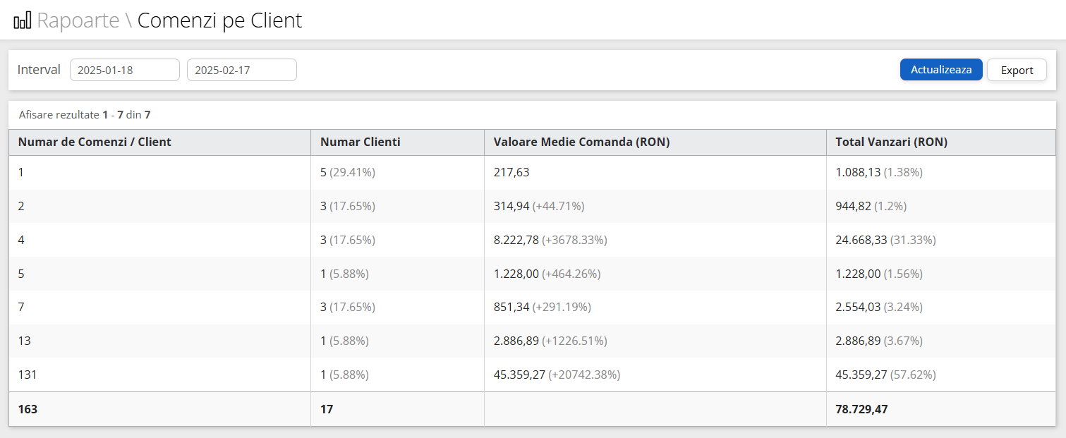Focus the end date field 2025-02-17
1066x438 pixels.
click(241, 70)
